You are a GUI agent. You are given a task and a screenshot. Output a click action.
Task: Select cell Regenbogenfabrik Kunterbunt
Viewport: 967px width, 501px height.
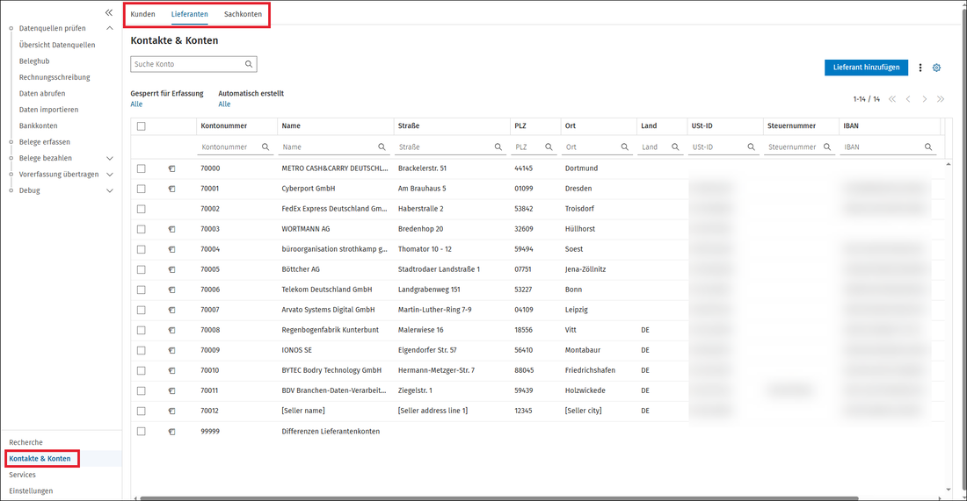[331, 331]
